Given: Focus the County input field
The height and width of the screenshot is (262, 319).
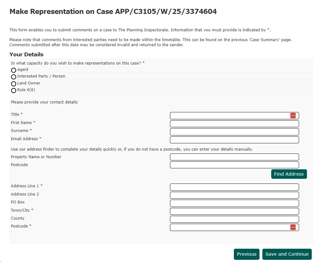Looking at the screenshot, I should pyautogui.click(x=234, y=219).
